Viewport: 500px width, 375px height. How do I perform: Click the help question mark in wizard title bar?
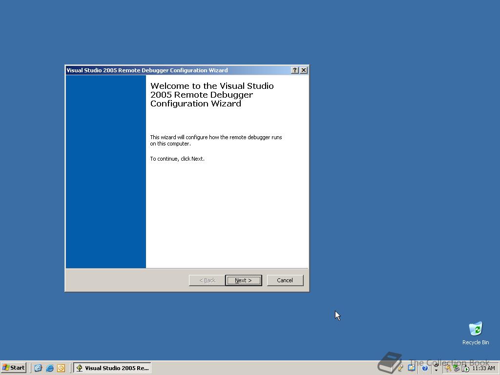[295, 70]
